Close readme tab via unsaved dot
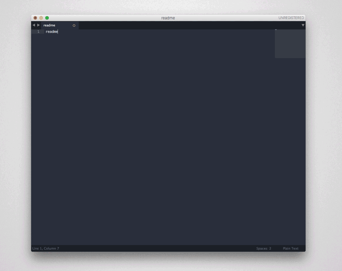 coord(74,26)
